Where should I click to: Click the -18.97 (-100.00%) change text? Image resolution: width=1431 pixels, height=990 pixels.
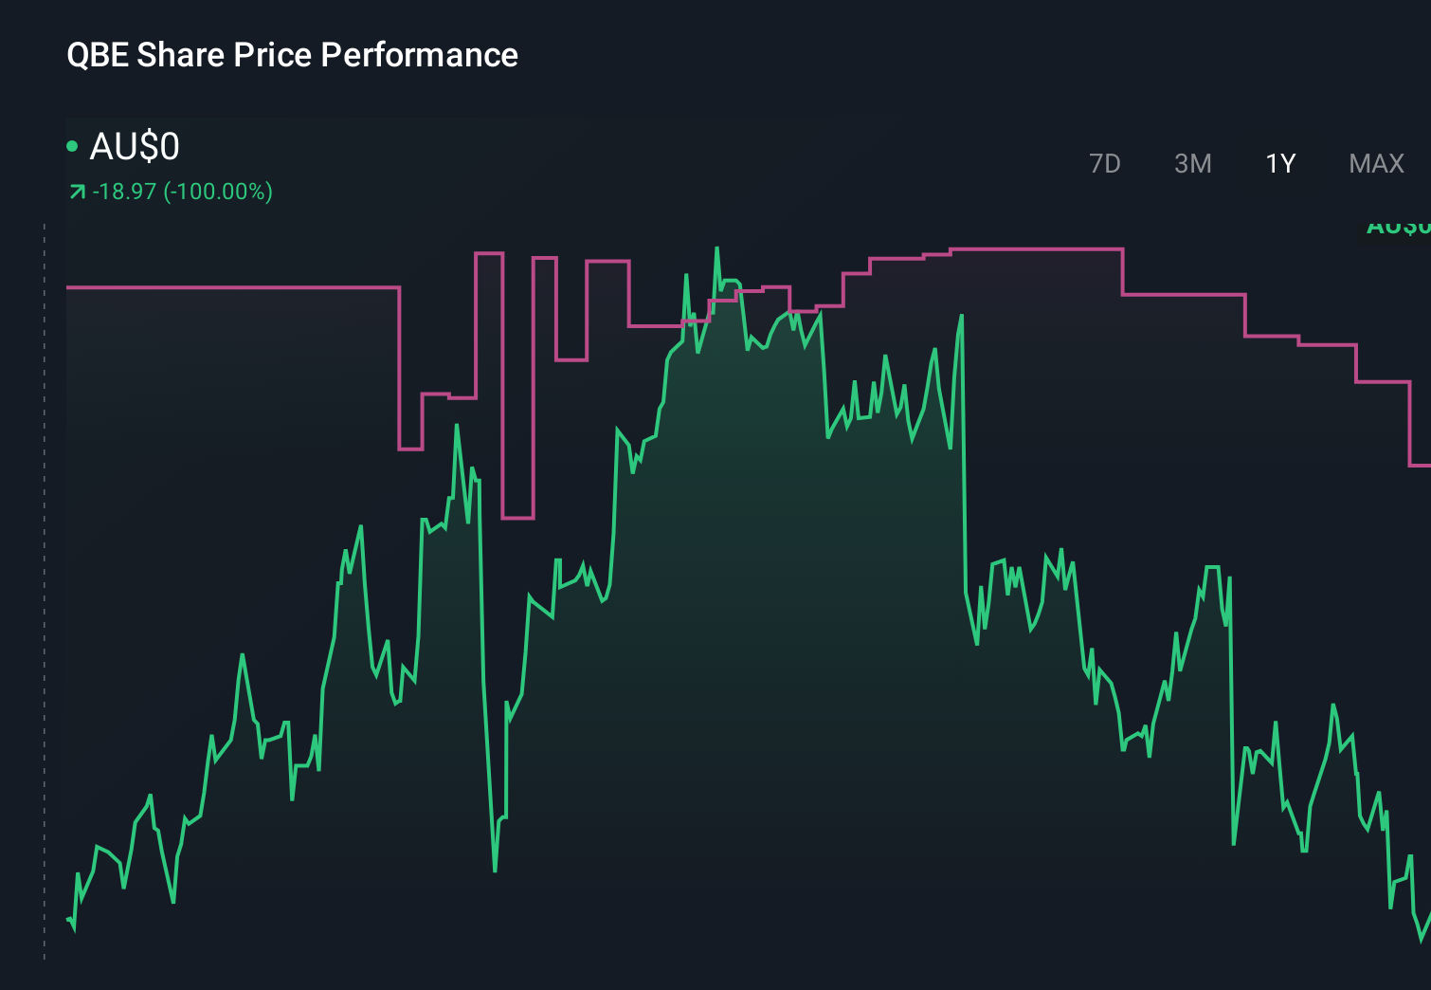pyautogui.click(x=182, y=192)
